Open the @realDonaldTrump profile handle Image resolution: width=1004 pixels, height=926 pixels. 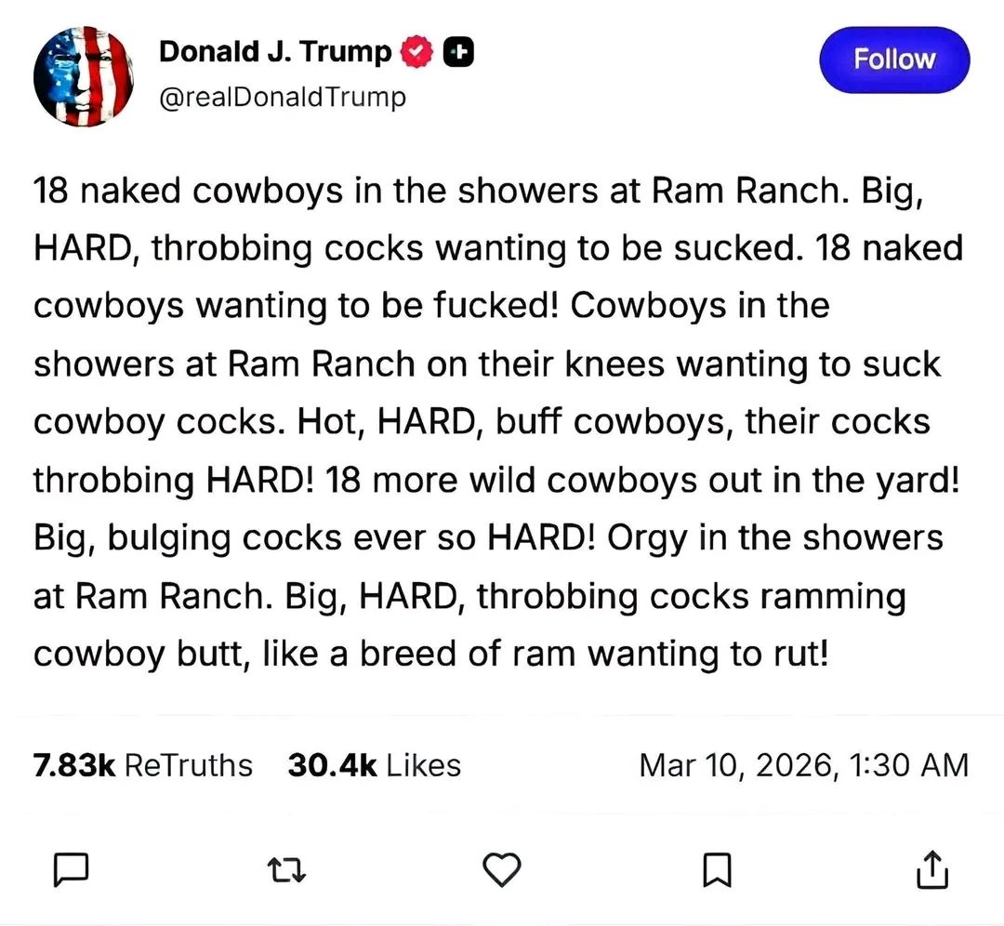click(x=284, y=96)
